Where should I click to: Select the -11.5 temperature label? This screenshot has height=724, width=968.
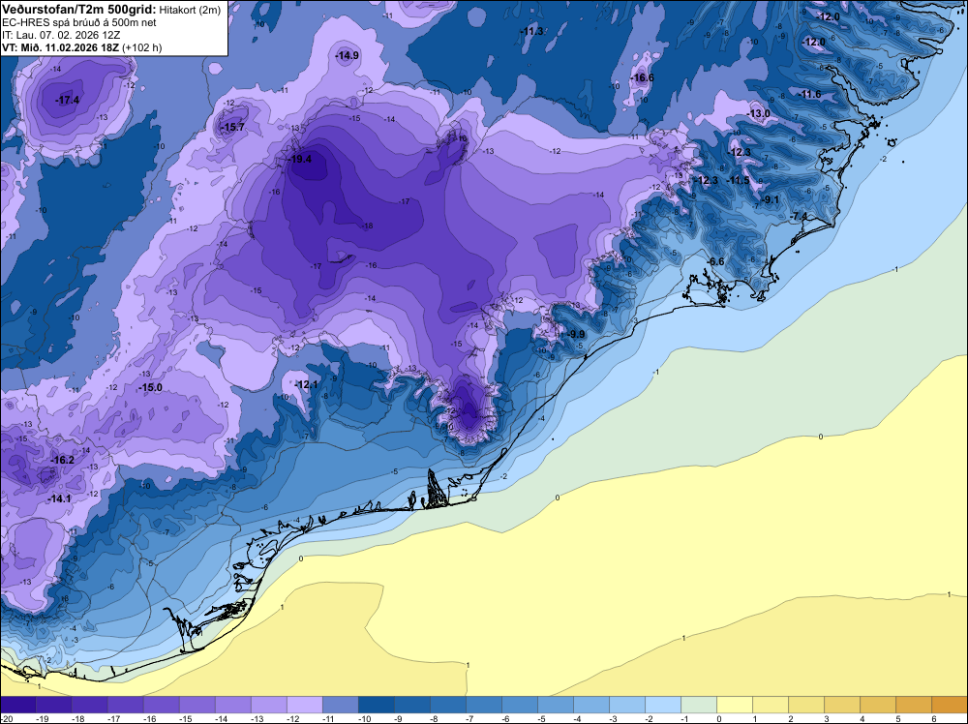739,180
